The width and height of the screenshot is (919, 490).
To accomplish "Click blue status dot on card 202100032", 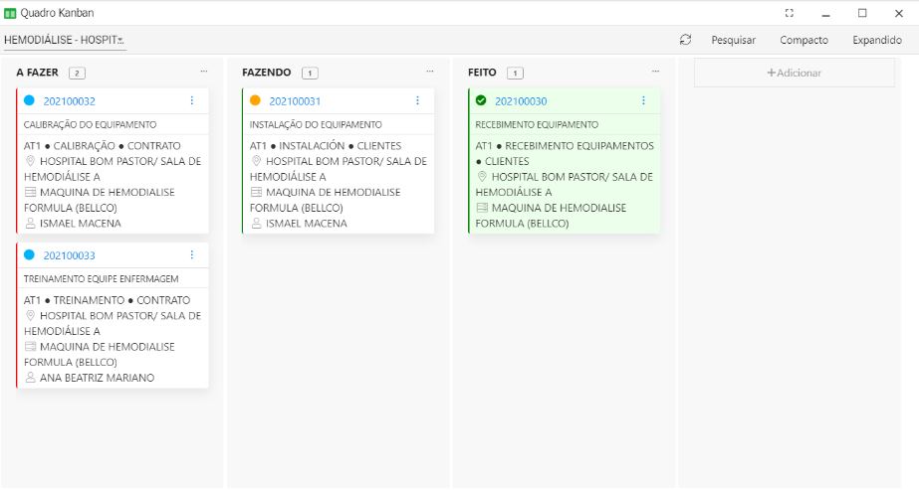I will click(29, 100).
